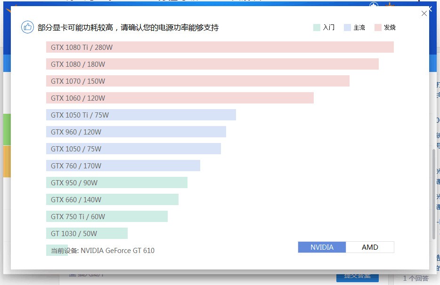Choose the GTX 1060 / 120W bar

coord(180,98)
